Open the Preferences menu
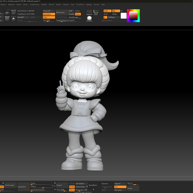This screenshot has height=193, width=193. 34,4
